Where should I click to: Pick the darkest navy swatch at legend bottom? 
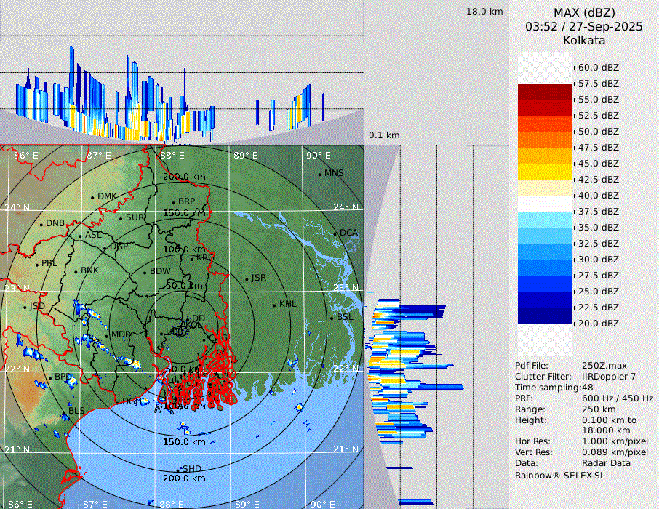[x=544, y=315]
